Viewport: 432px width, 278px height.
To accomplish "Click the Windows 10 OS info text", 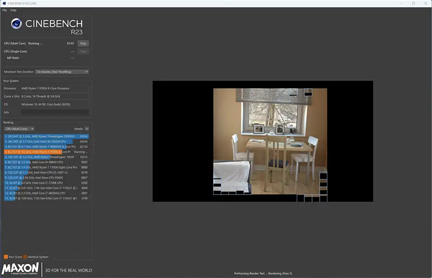I will coord(46,104).
